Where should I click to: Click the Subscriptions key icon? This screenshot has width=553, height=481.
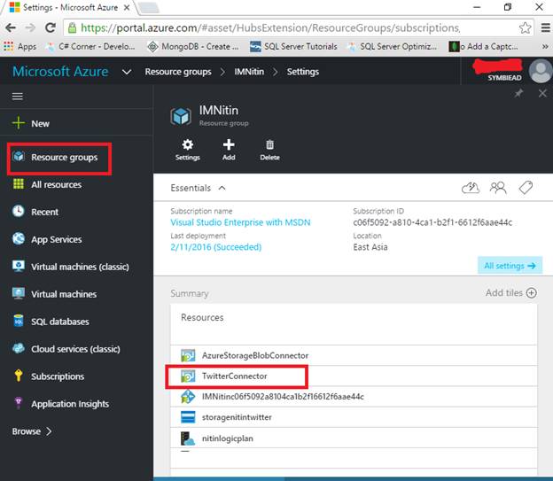point(19,376)
